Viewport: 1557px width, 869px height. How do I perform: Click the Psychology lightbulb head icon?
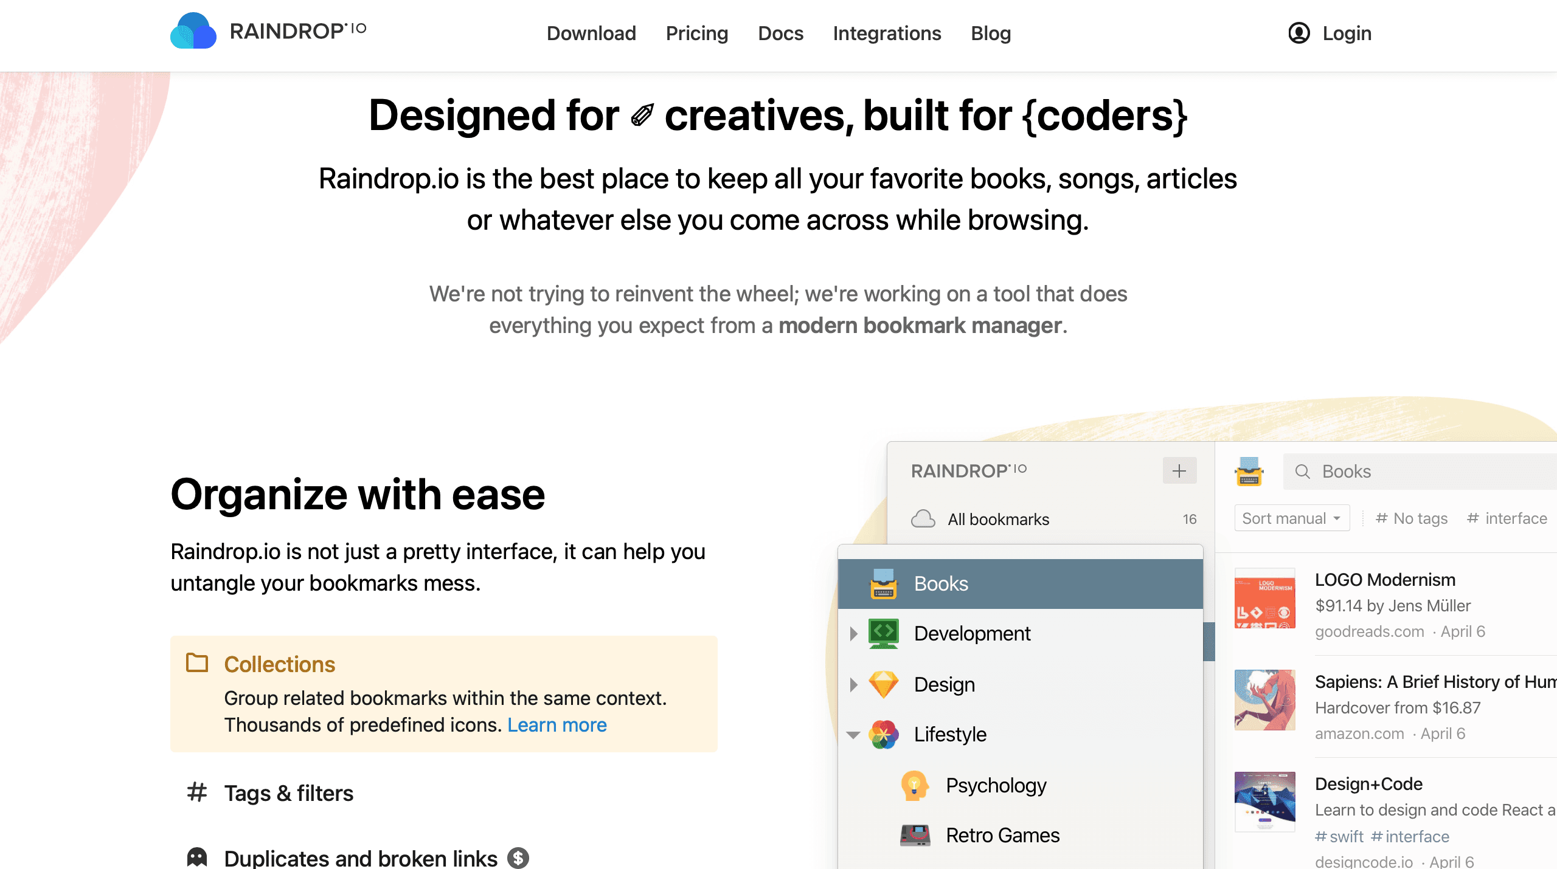[915, 786]
